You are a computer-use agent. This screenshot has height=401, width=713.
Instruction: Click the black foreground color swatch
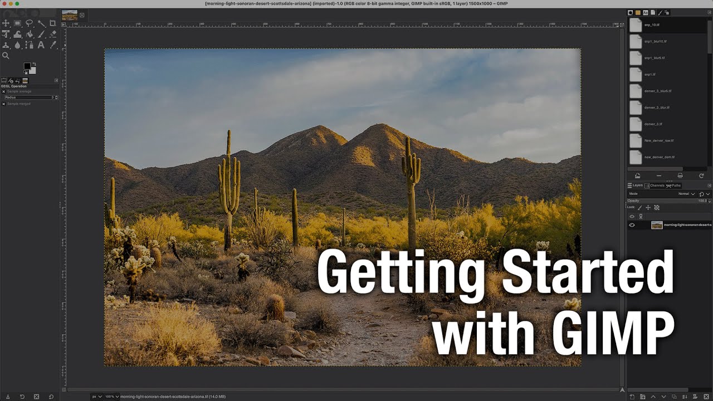27,66
